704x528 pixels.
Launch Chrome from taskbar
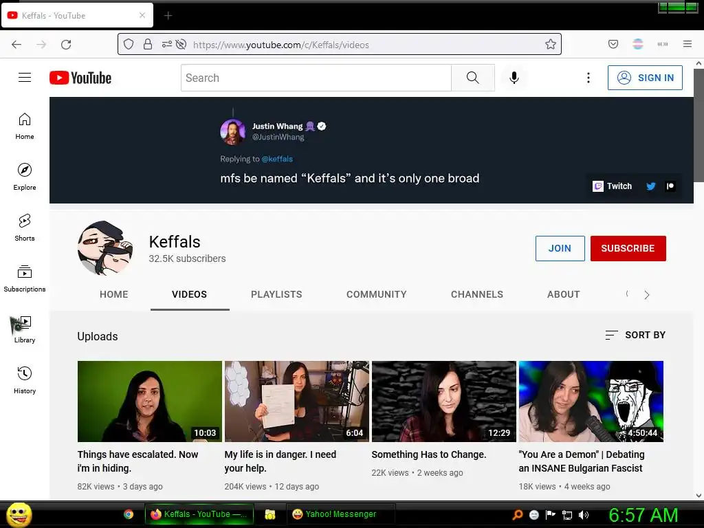(129, 514)
